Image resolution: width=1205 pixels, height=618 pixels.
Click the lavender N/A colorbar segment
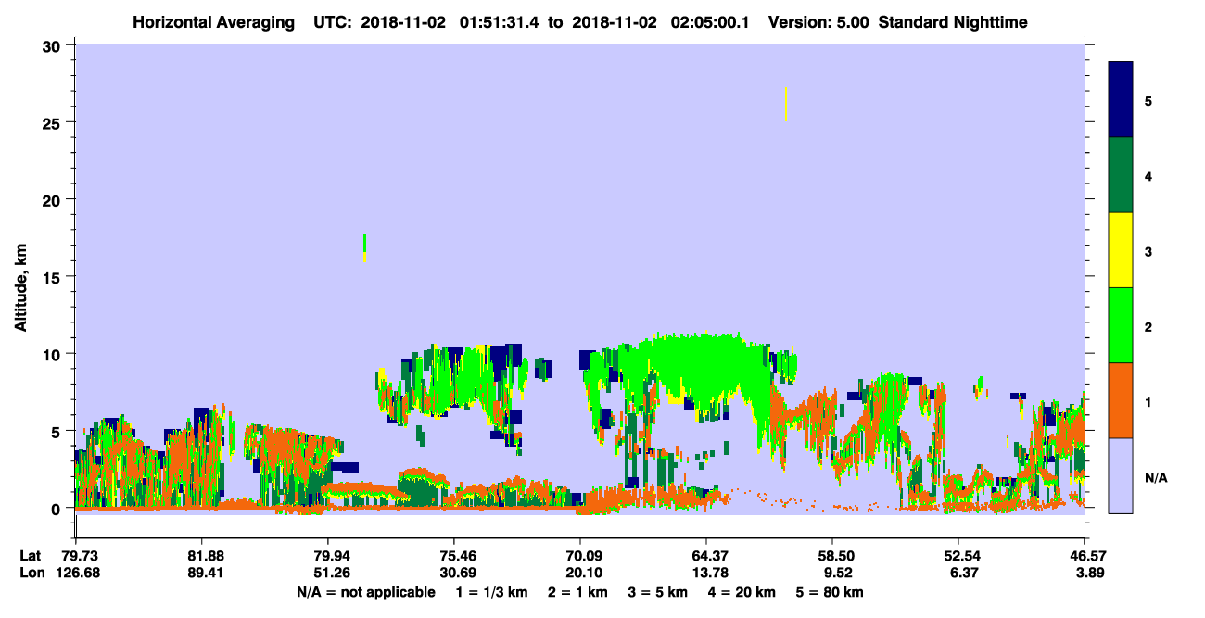click(x=1121, y=475)
